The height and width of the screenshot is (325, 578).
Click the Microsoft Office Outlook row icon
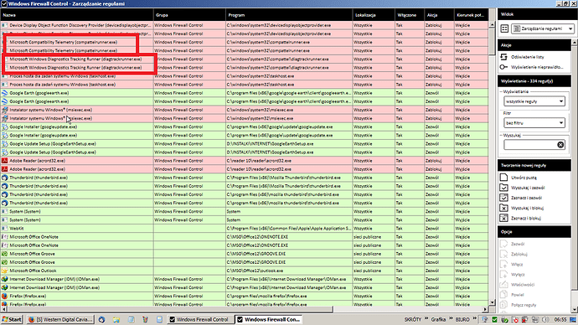(4, 271)
